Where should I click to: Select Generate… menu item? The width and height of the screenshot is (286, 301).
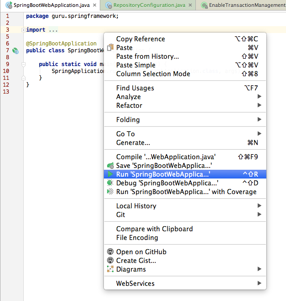(x=185, y=143)
